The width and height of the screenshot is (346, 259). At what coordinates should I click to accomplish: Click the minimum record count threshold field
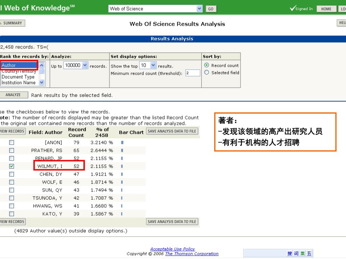coord(193,73)
